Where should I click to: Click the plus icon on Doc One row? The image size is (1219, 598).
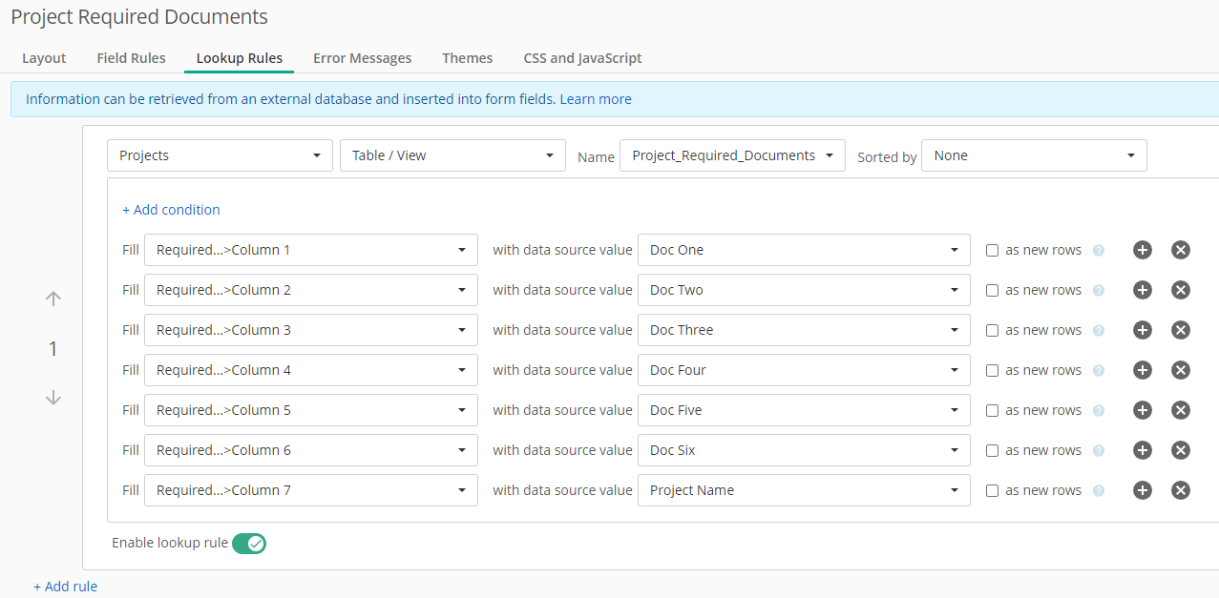click(1142, 250)
